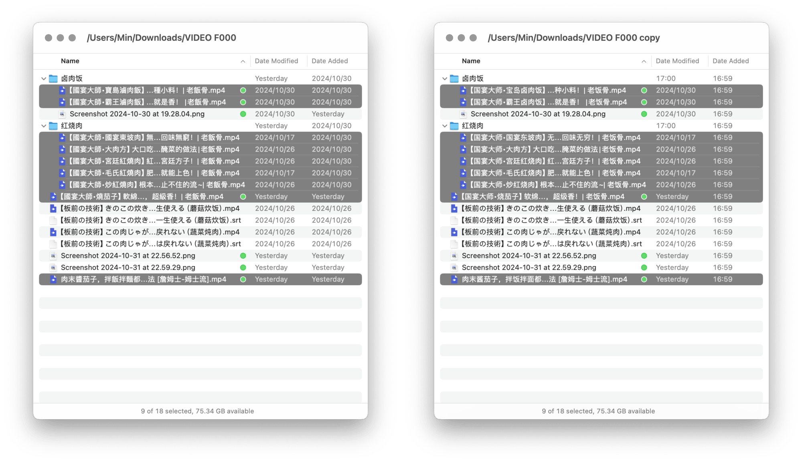Viewport: 802px width, 463px height.
Task: Select 炒红烧肉 mp4 file in copy window
Action: click(x=601, y=185)
